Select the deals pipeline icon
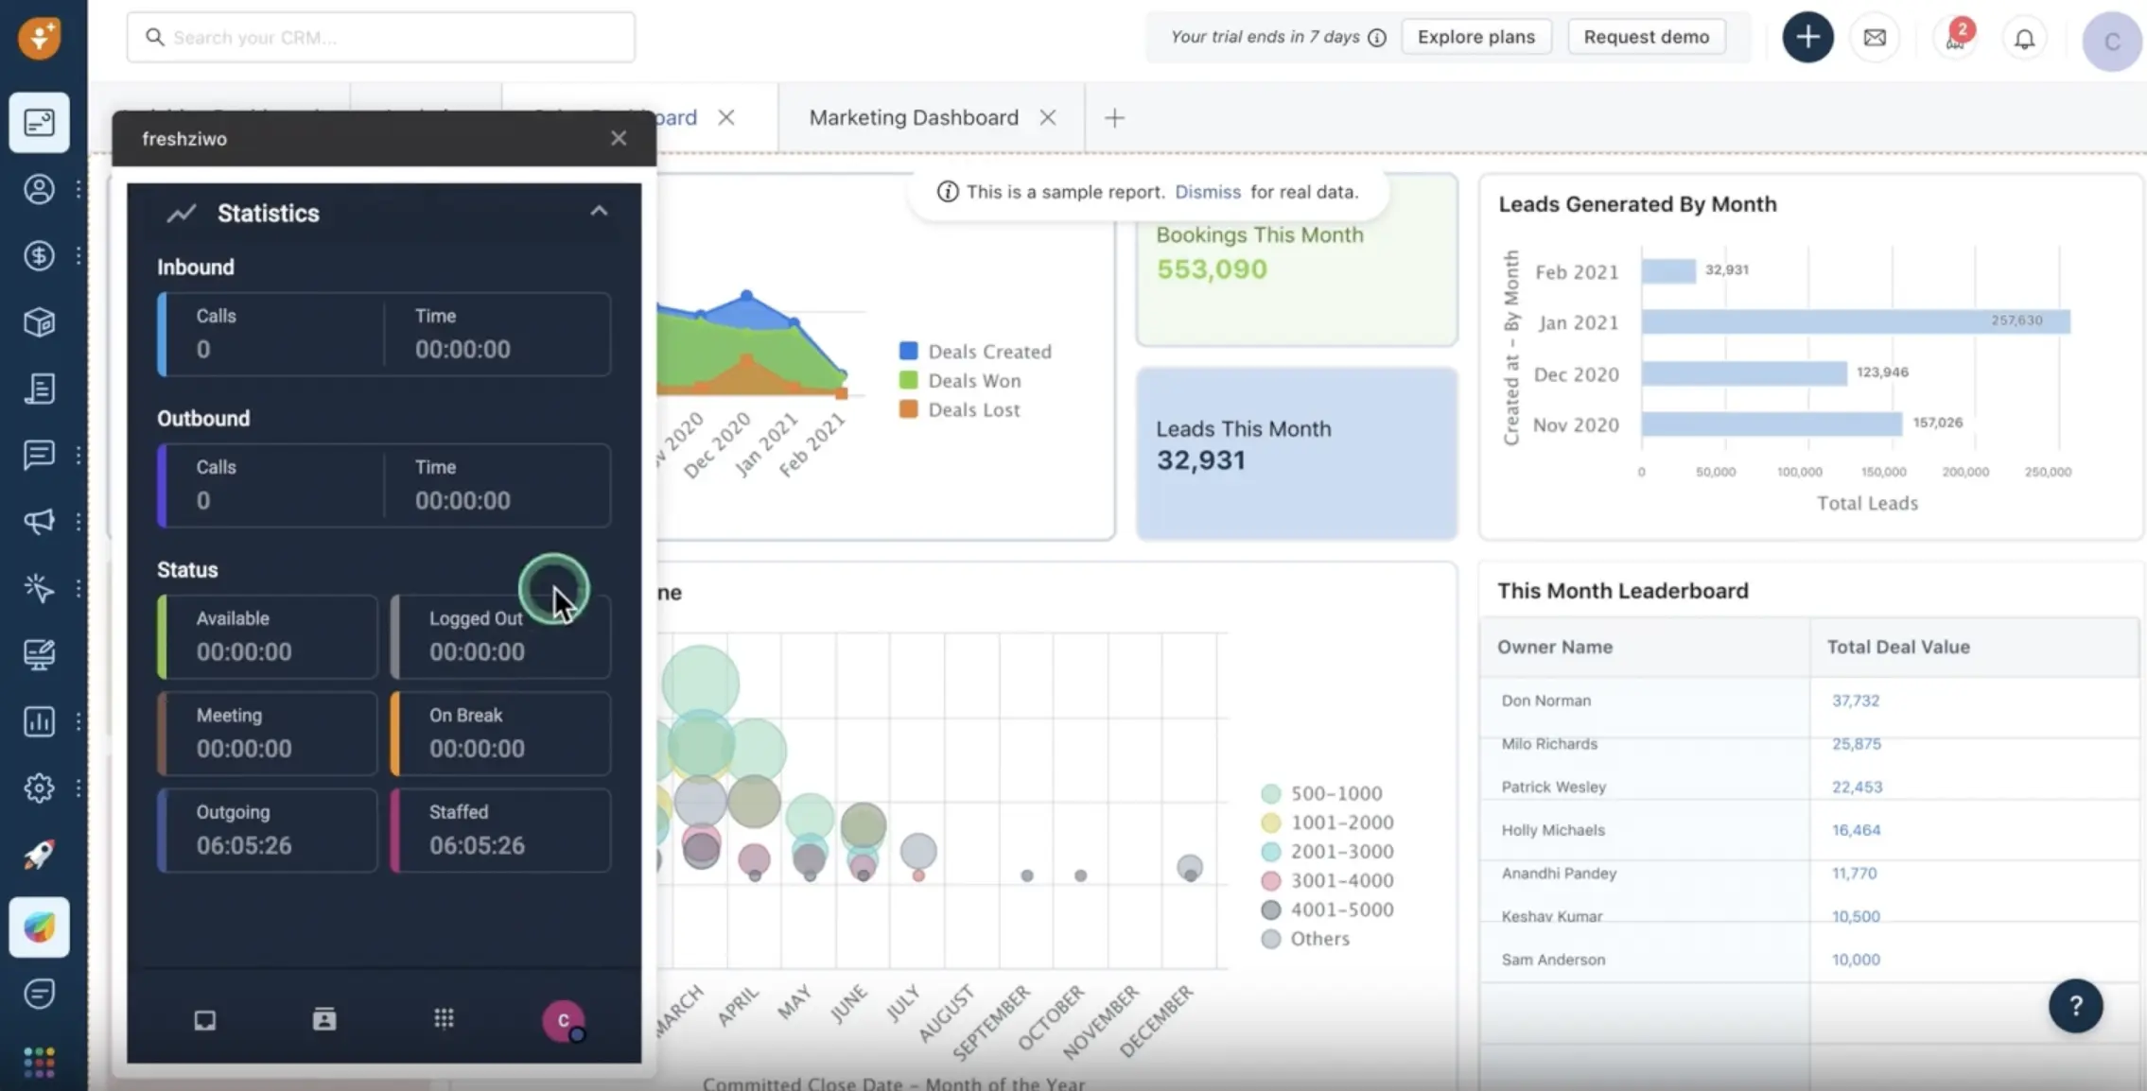 point(38,254)
